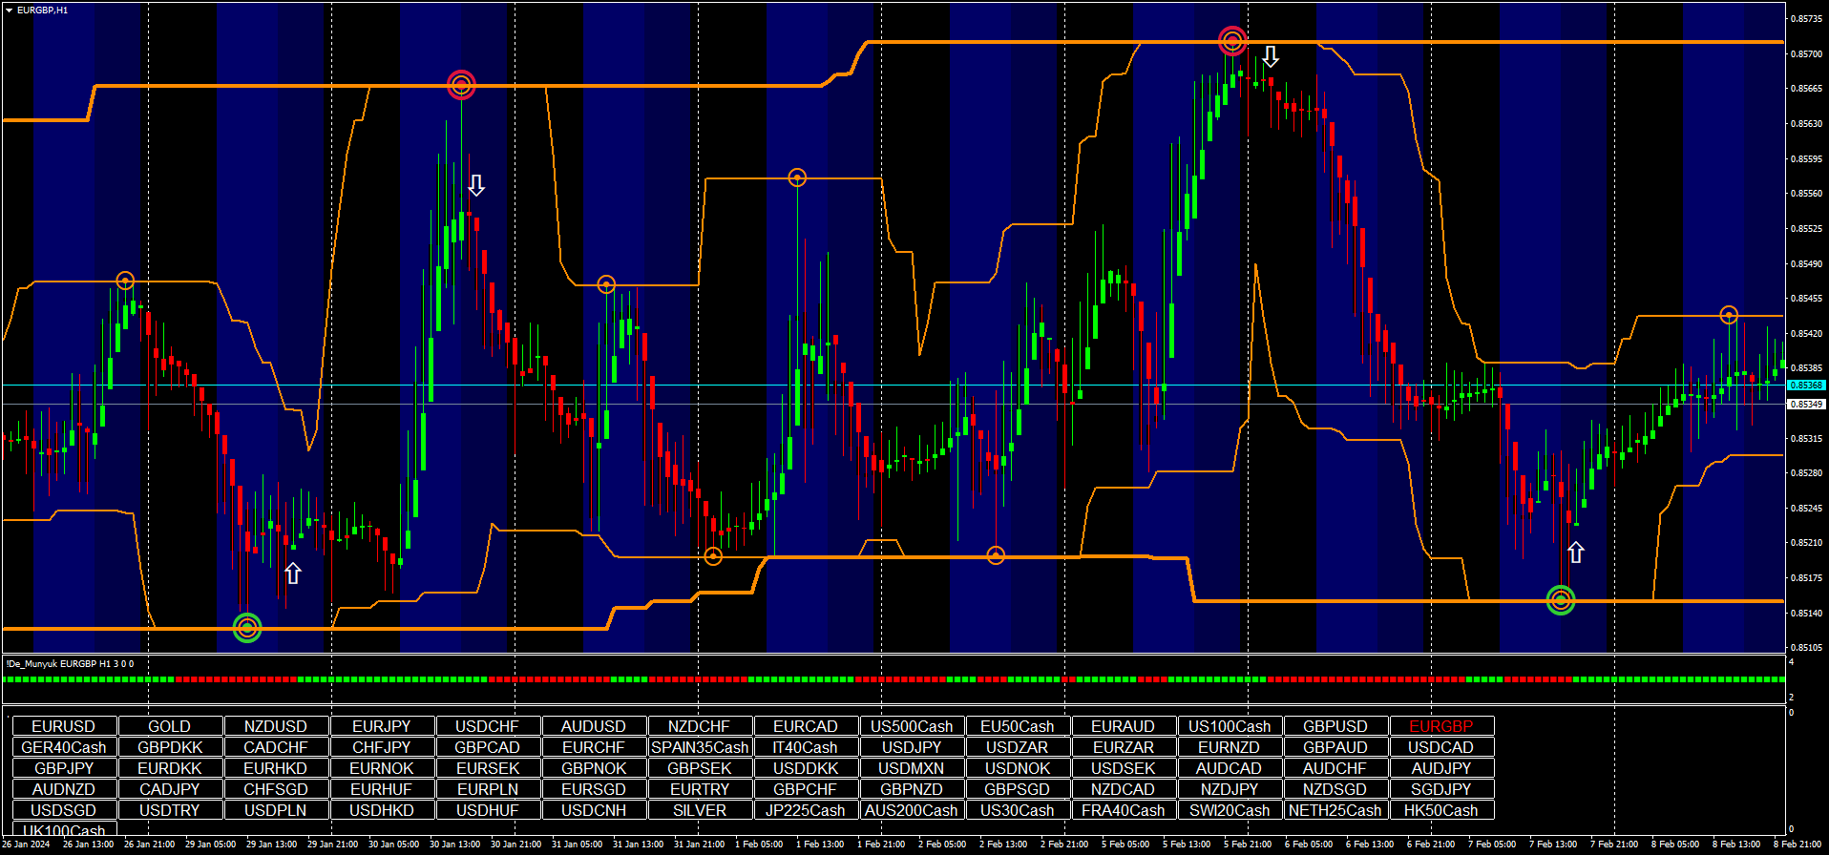Open the chart menu triangle beside EURGBP,H1
1829x855 pixels.
[x=9, y=10]
